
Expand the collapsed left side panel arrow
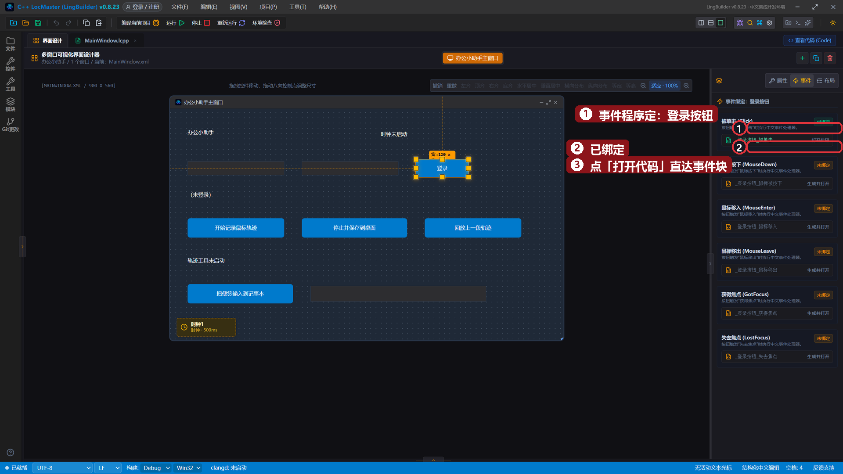click(22, 247)
